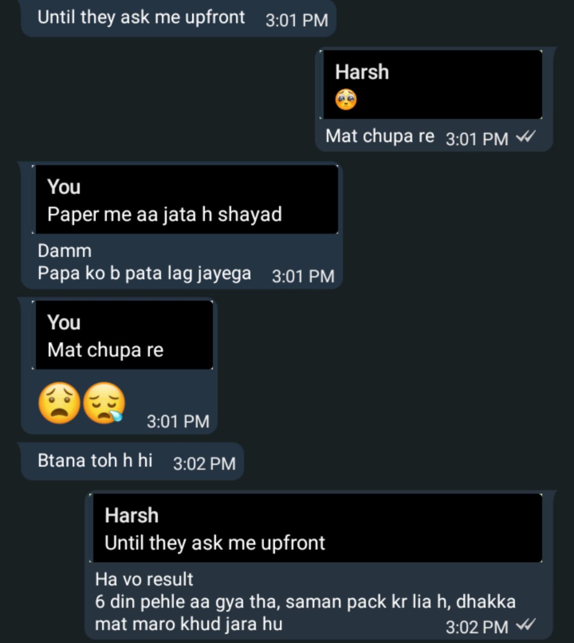
Task: Tap the flushed face emoji in Harsh's quote
Action: (x=346, y=99)
